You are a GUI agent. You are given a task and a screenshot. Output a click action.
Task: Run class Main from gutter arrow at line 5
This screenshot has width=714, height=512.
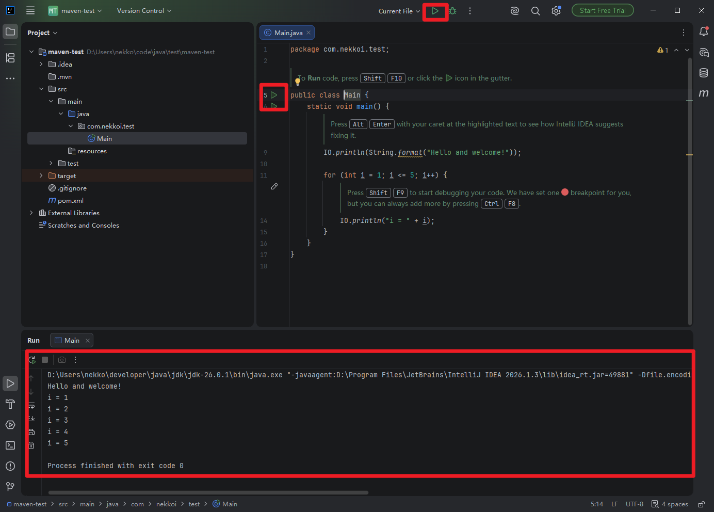[x=274, y=95]
